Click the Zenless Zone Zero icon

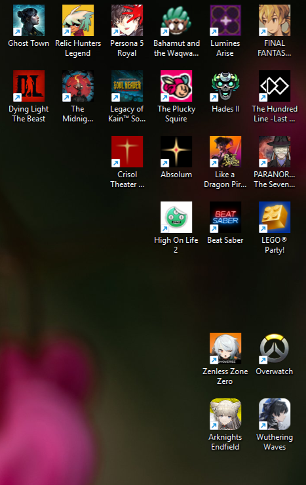225,348
